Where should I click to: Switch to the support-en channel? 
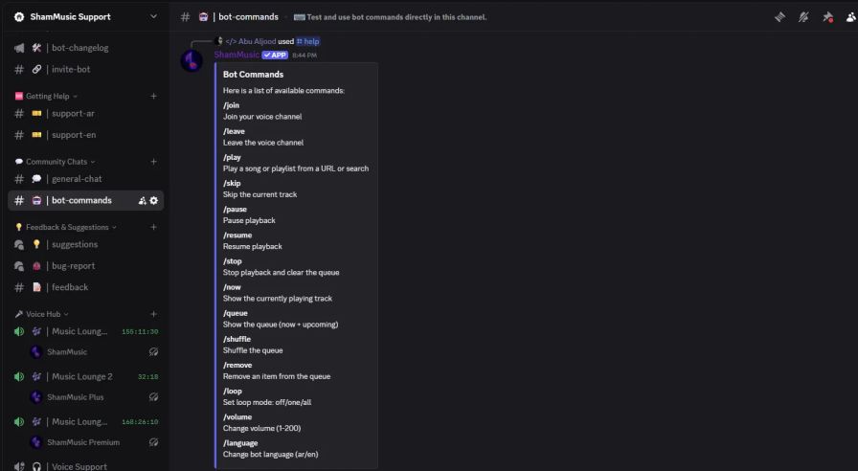click(74, 135)
